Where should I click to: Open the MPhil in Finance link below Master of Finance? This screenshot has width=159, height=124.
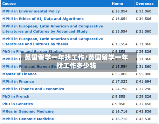pyautogui.click(x=18, y=82)
